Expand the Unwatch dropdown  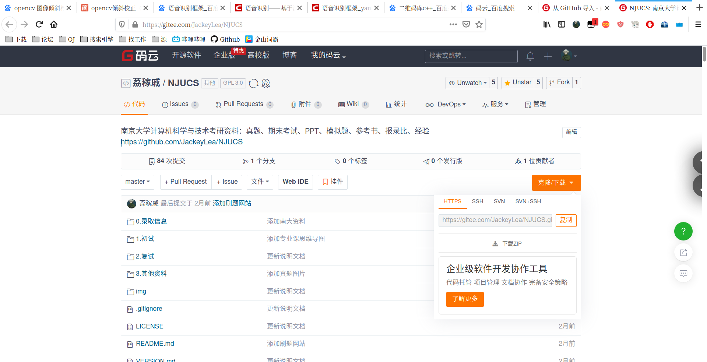(x=468, y=83)
